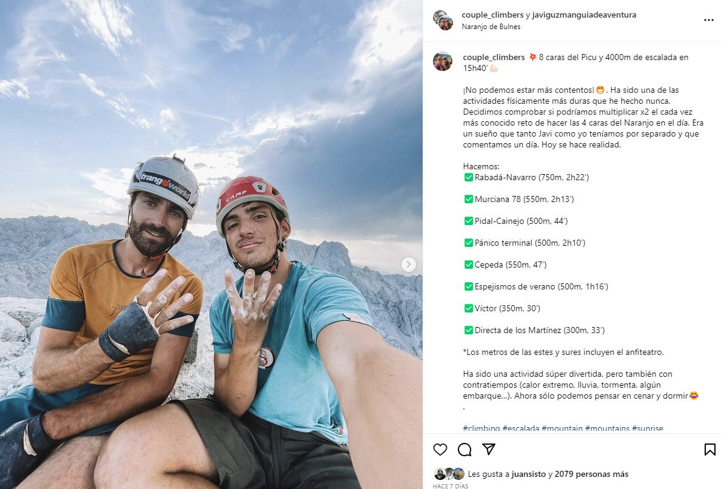Image resolution: width=721 pixels, height=489 pixels.
Task: Go to next photo with carousel arrow
Action: 408,264
